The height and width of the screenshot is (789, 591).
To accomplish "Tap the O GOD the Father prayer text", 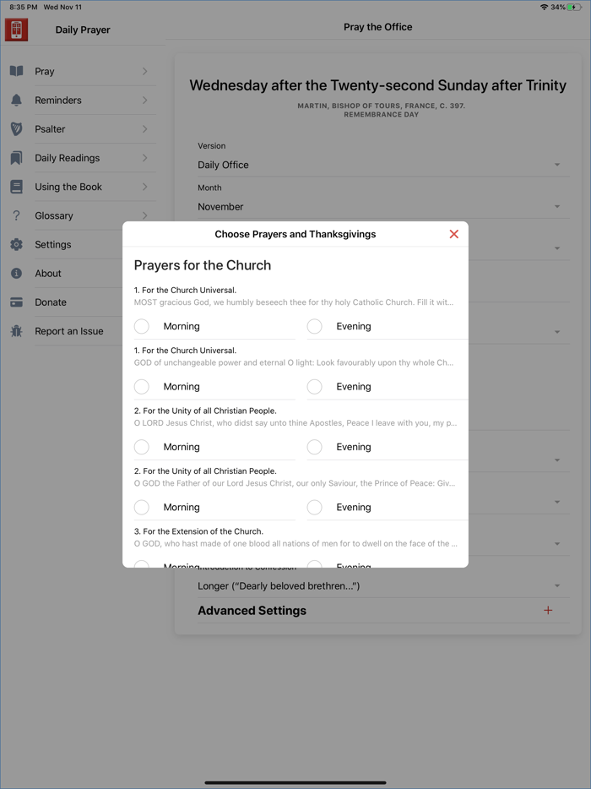I will pyautogui.click(x=295, y=483).
